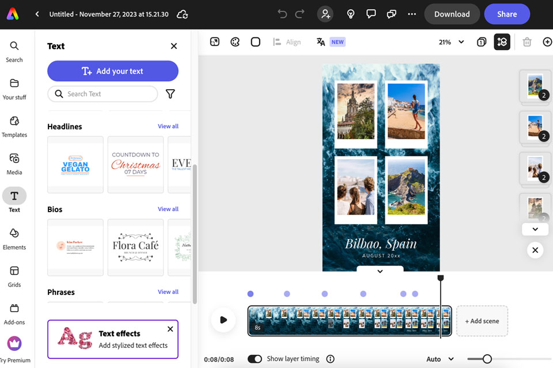
Task: Open the Media panel
Action: point(14,164)
